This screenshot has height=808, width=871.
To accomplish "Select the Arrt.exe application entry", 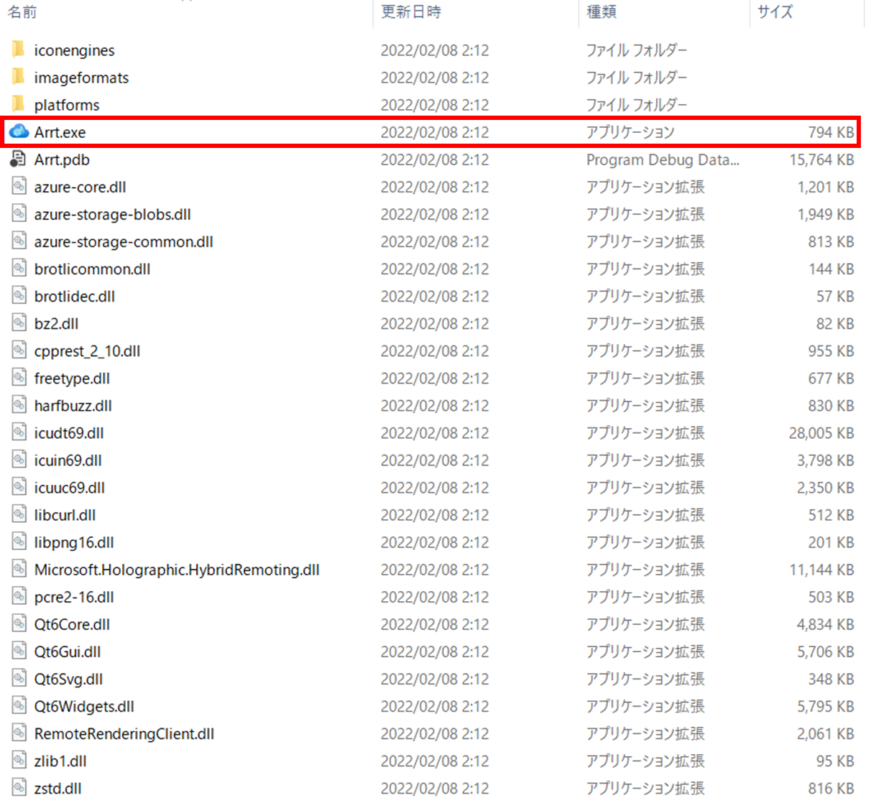I will click(x=60, y=131).
